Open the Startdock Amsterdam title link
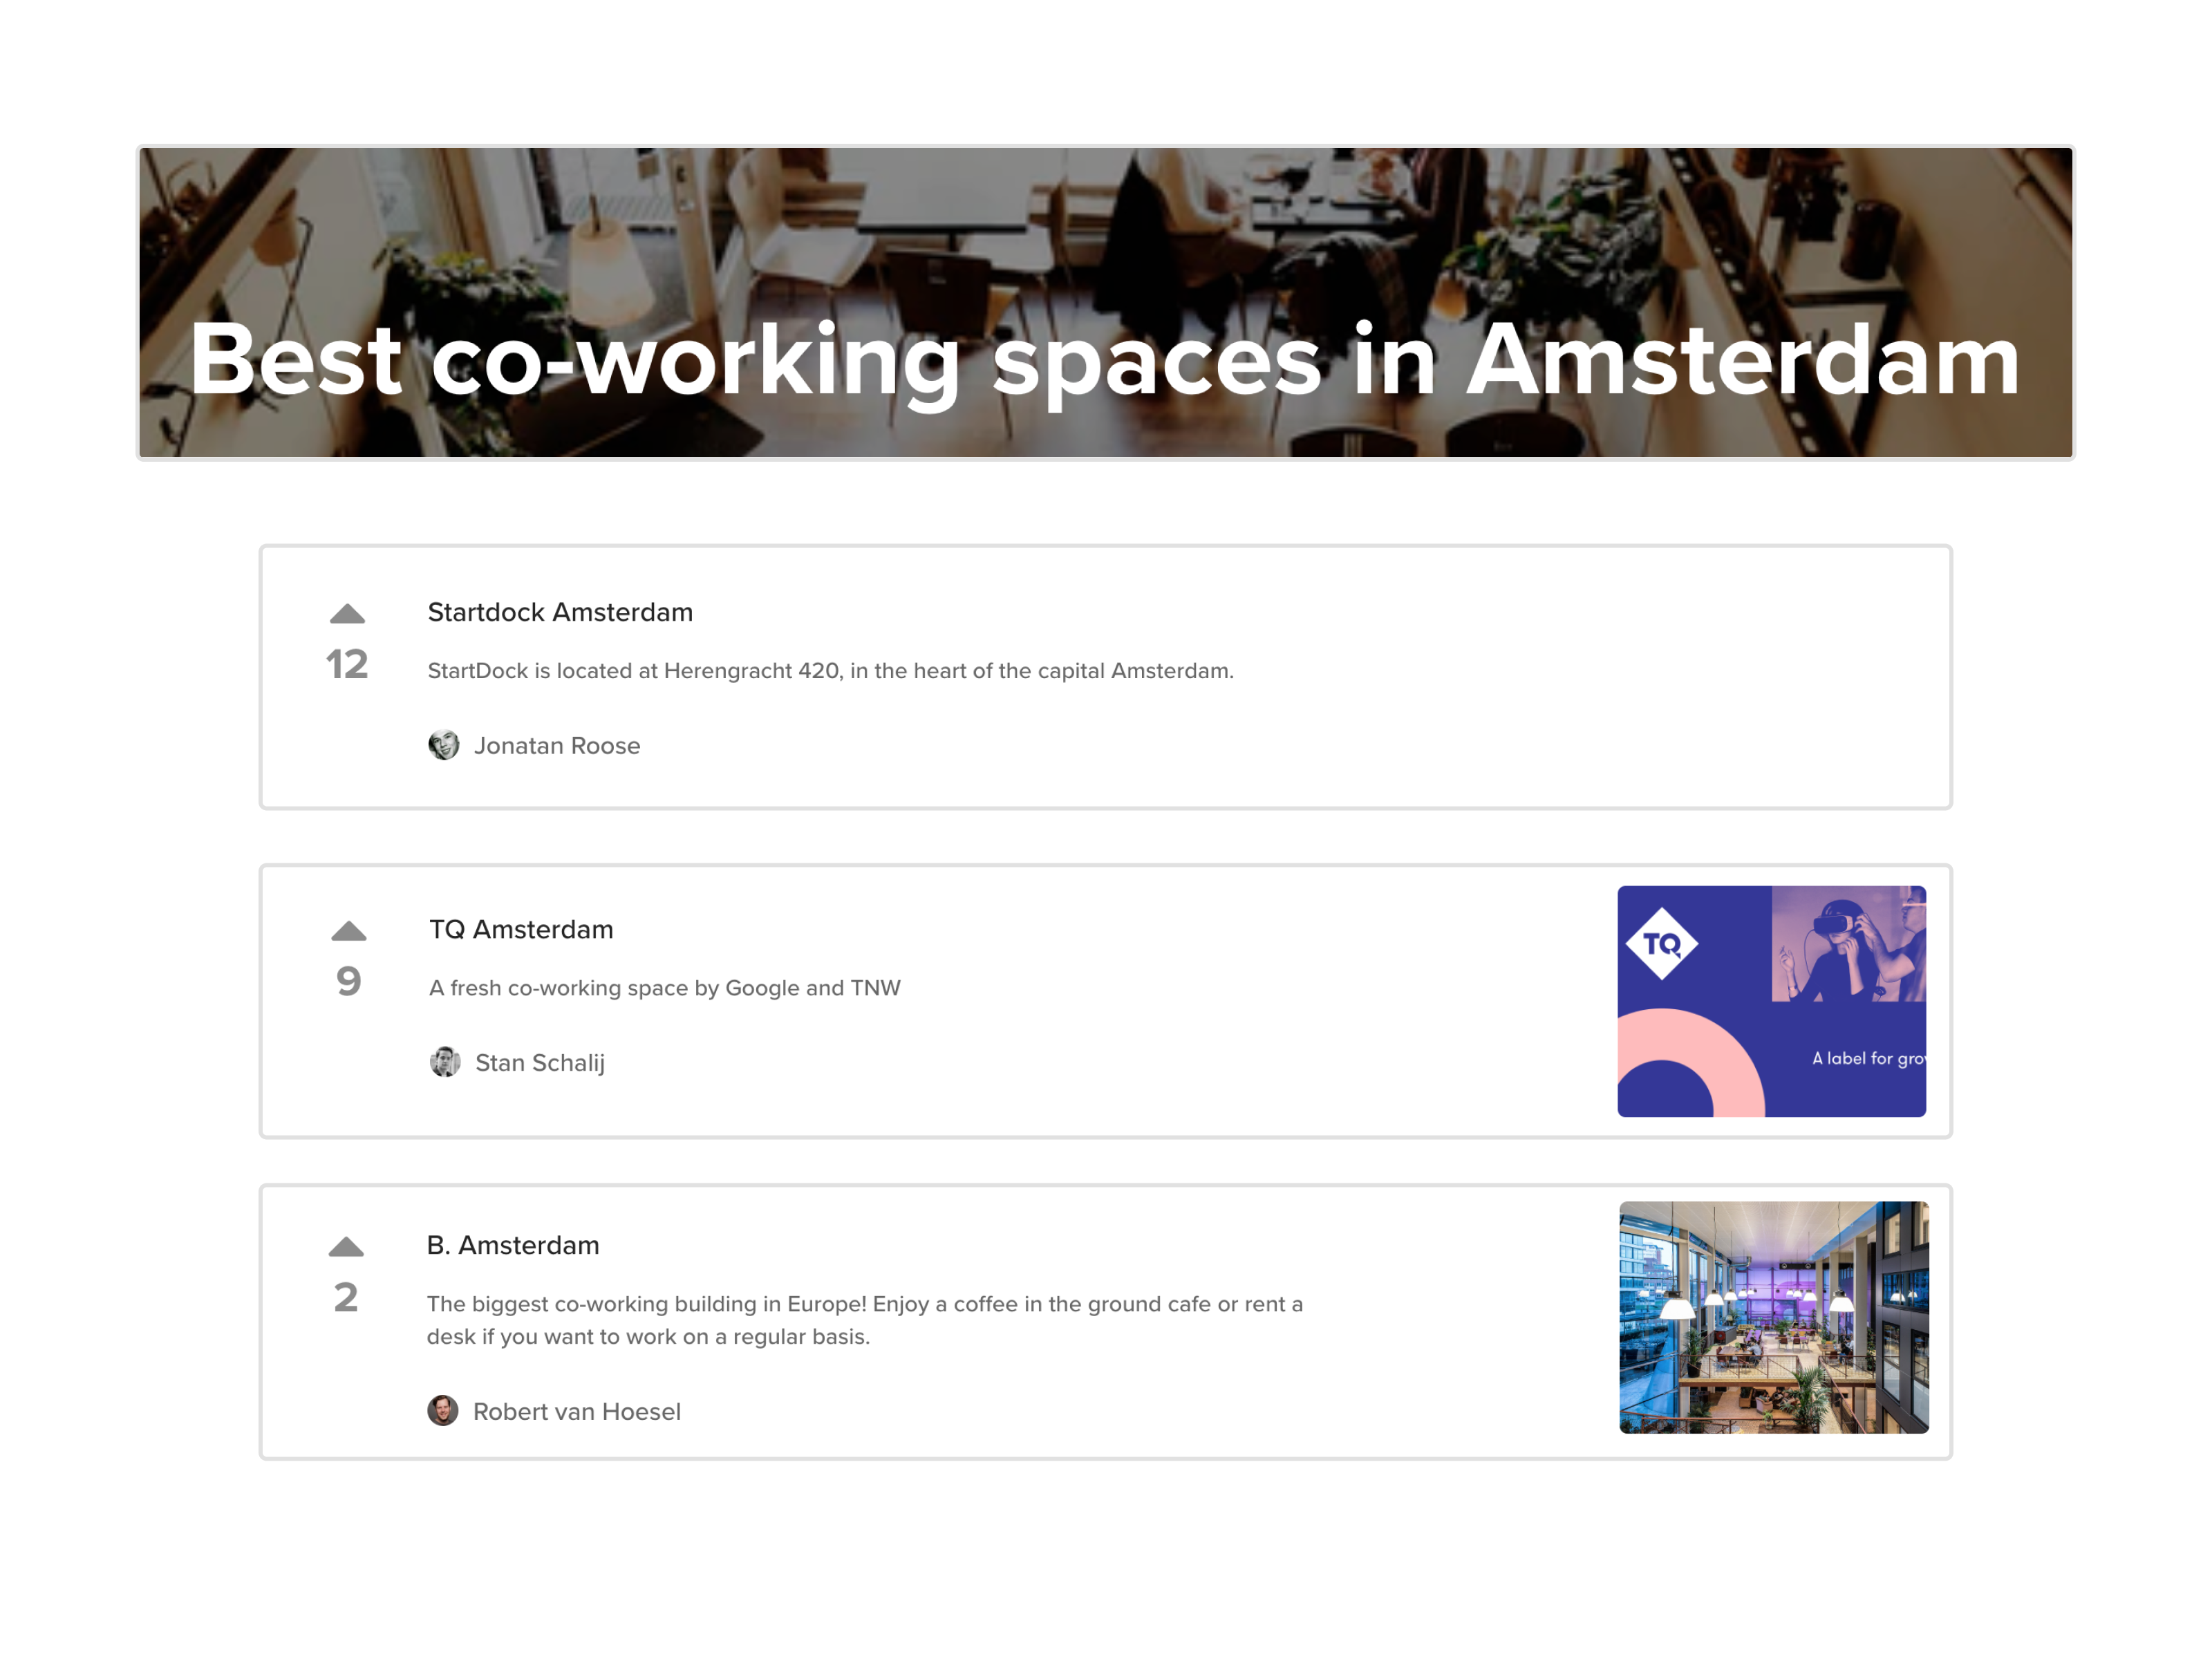Screen dimensions: 2212x1659 click(x=560, y=612)
